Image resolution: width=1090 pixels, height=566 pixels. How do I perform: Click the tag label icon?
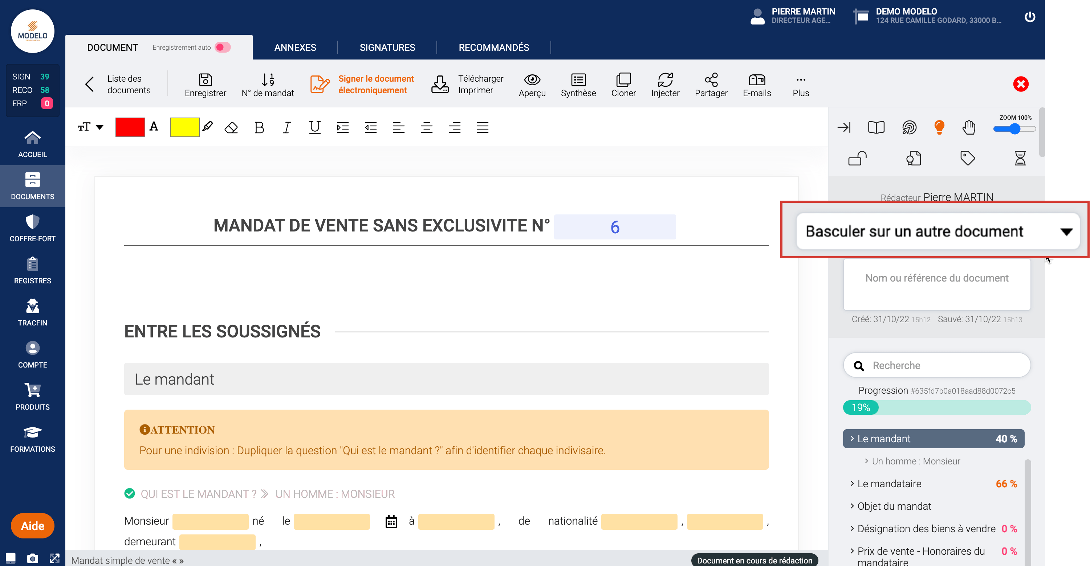click(x=968, y=158)
